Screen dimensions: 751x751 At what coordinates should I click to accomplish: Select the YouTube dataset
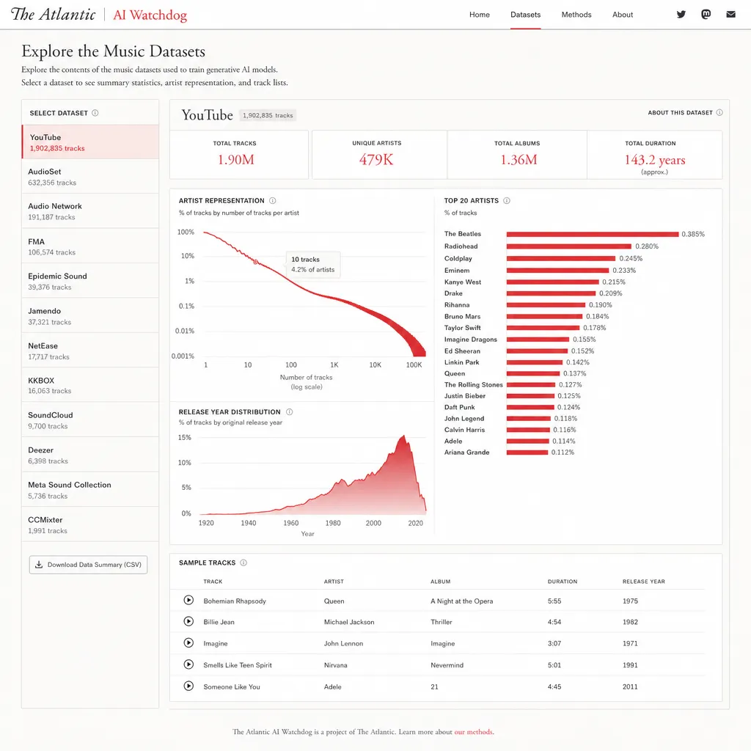pyautogui.click(x=90, y=142)
